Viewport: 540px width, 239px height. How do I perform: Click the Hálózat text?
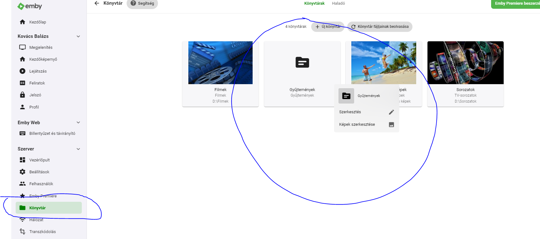pos(36,220)
